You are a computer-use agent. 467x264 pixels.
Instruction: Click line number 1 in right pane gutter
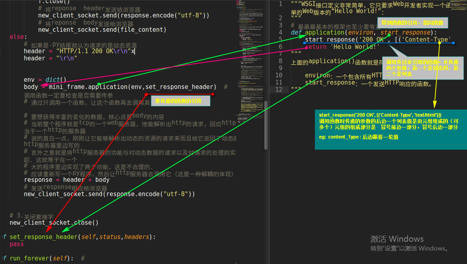click(x=280, y=4)
